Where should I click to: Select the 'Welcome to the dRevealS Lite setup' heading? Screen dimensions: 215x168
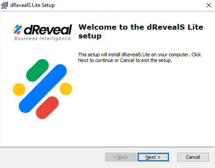coord(141,31)
